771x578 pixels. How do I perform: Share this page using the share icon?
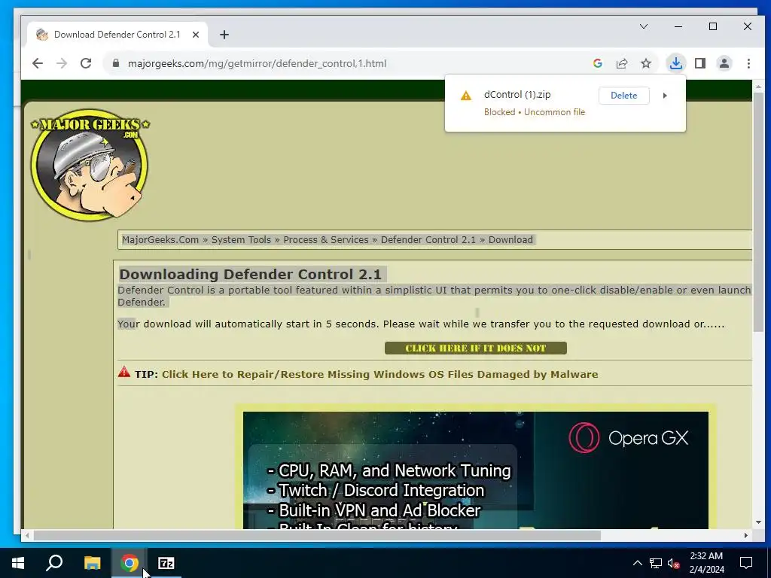coord(621,63)
